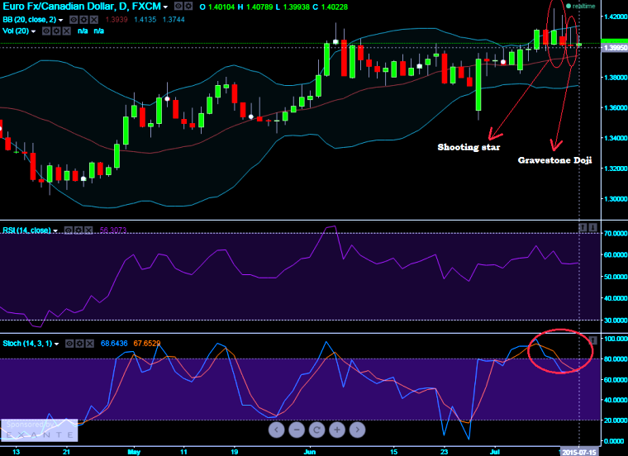Expand the BB (20, close, 2) dropdown arrow
The width and height of the screenshot is (628, 456).
pos(61,20)
